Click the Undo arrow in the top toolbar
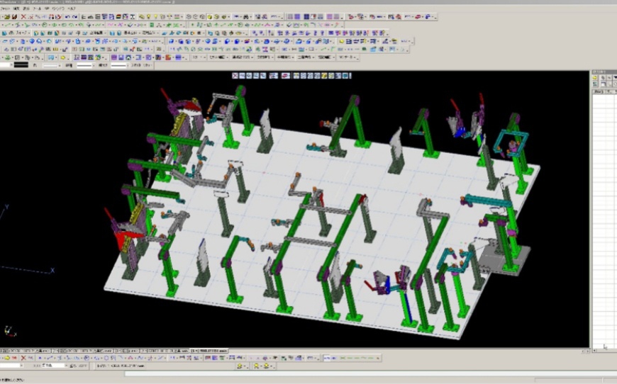The height and width of the screenshot is (384, 617). pyautogui.click(x=67, y=16)
